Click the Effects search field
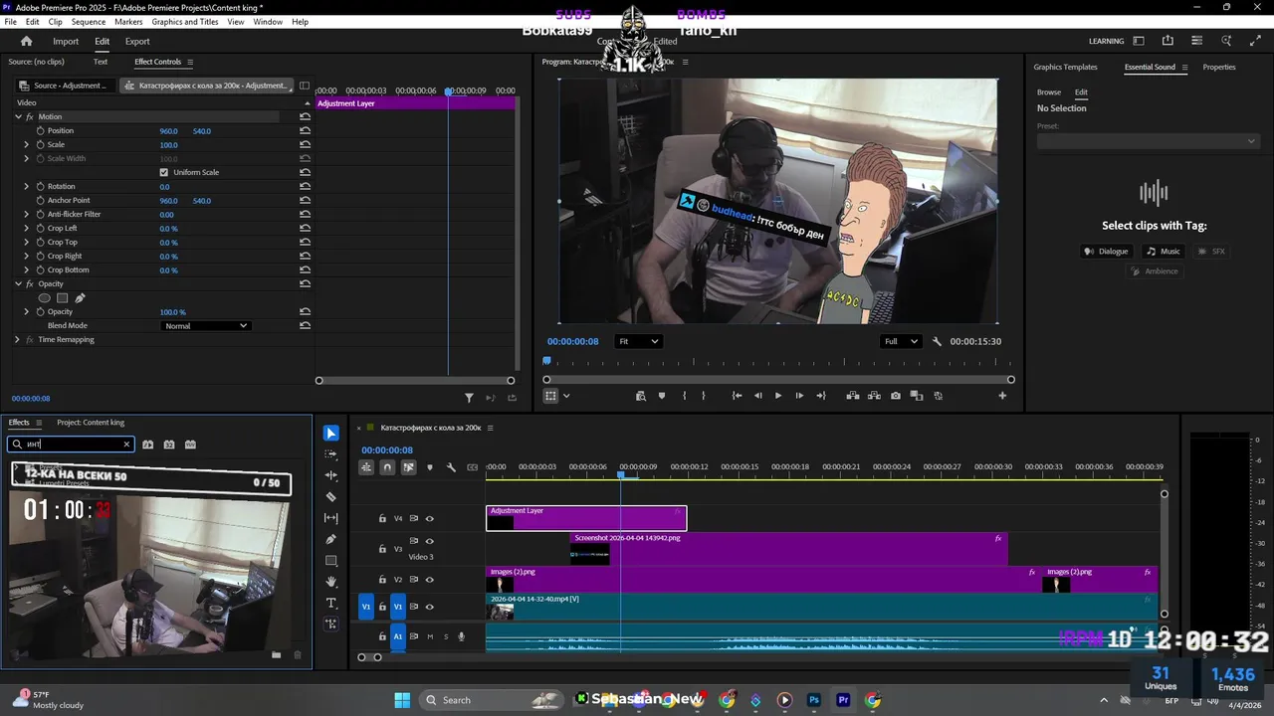The width and height of the screenshot is (1274, 716). click(71, 445)
